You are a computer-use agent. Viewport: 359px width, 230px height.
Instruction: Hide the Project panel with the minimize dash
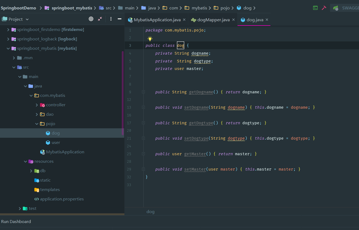click(120, 19)
